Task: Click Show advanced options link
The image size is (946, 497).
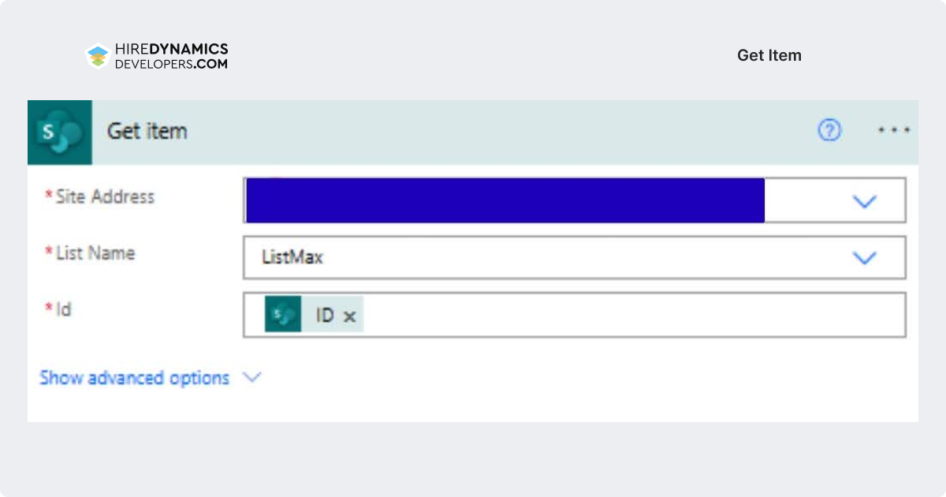Action: coord(134,378)
